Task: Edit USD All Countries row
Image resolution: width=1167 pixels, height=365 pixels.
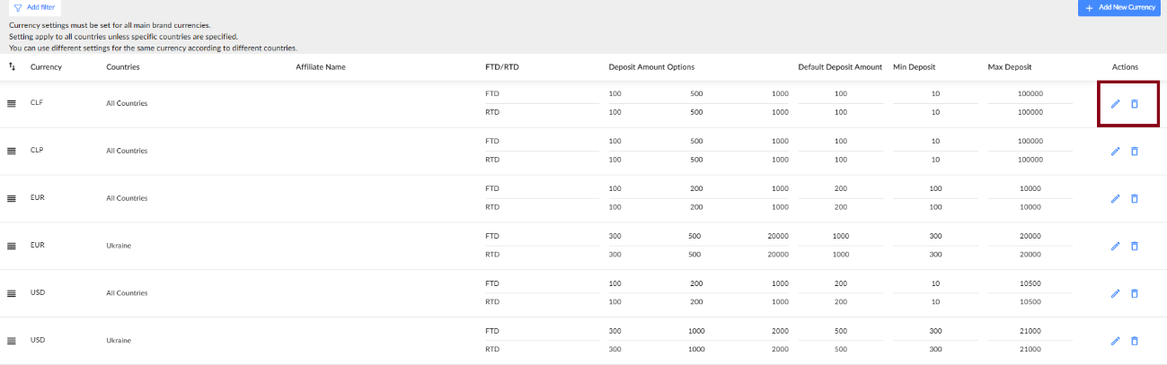Action: [1116, 293]
